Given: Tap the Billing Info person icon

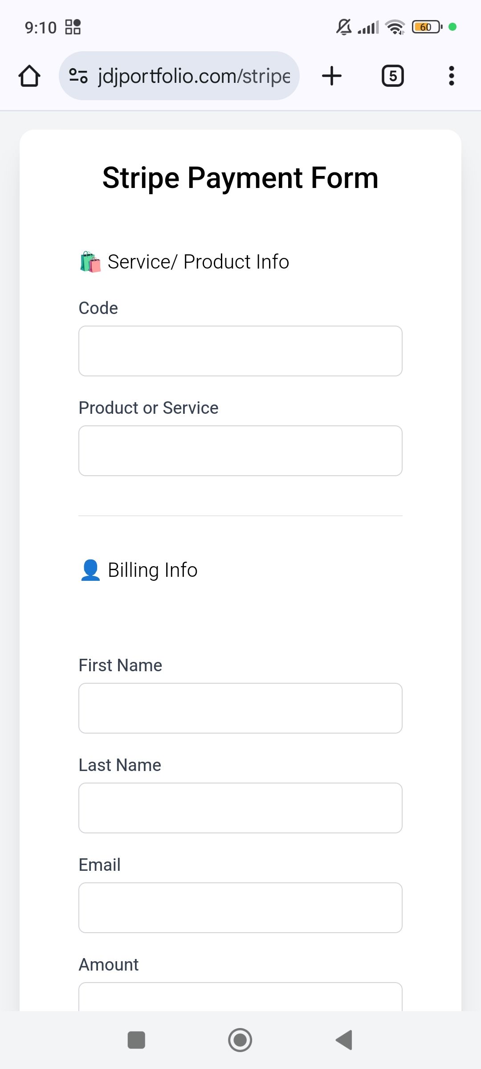Looking at the screenshot, I should [x=90, y=570].
